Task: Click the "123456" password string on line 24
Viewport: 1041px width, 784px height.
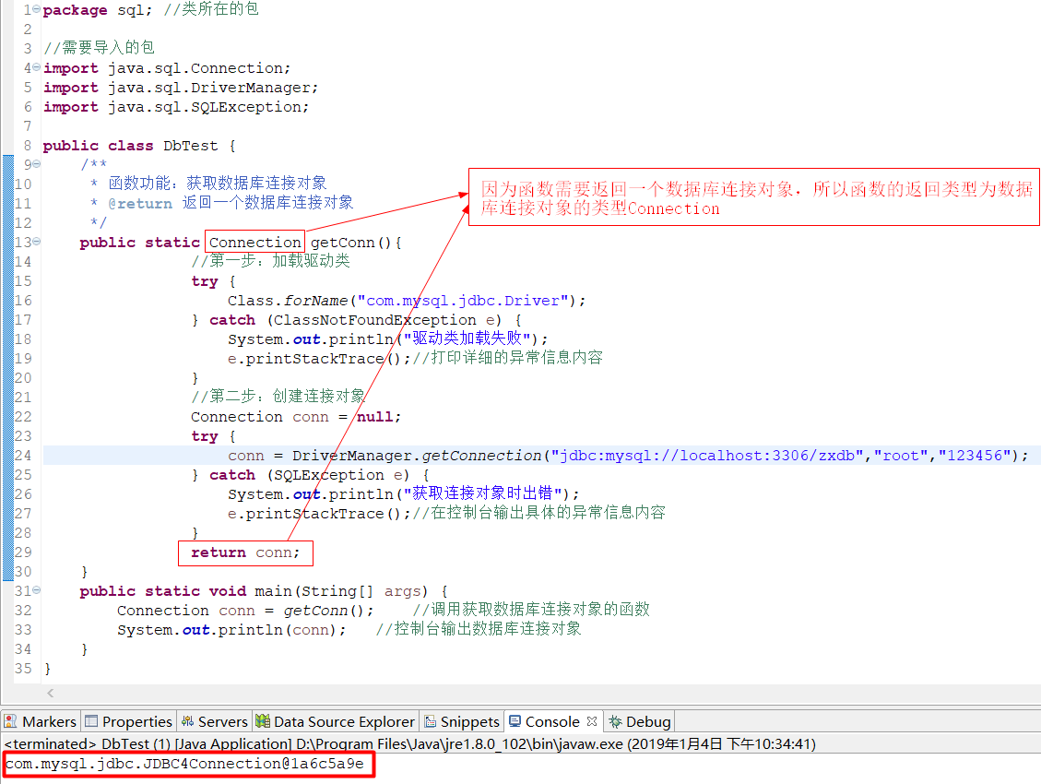Action: coord(974,456)
